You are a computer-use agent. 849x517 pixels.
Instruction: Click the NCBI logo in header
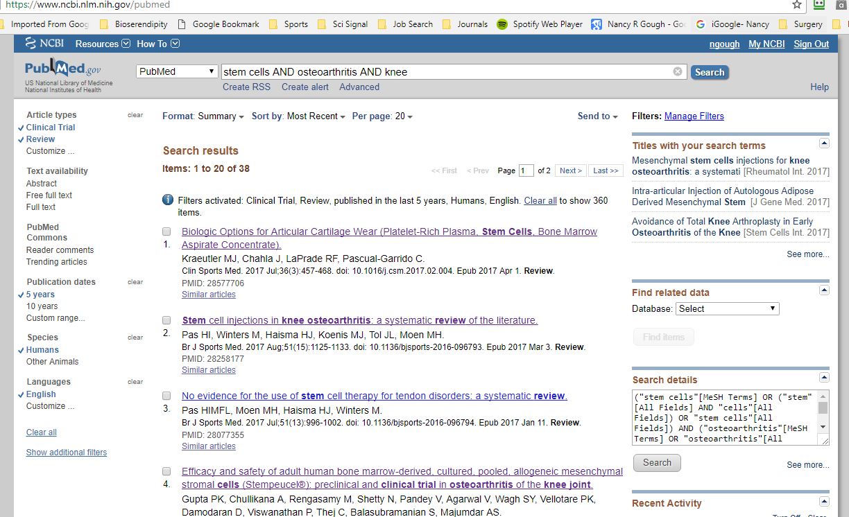(44, 44)
